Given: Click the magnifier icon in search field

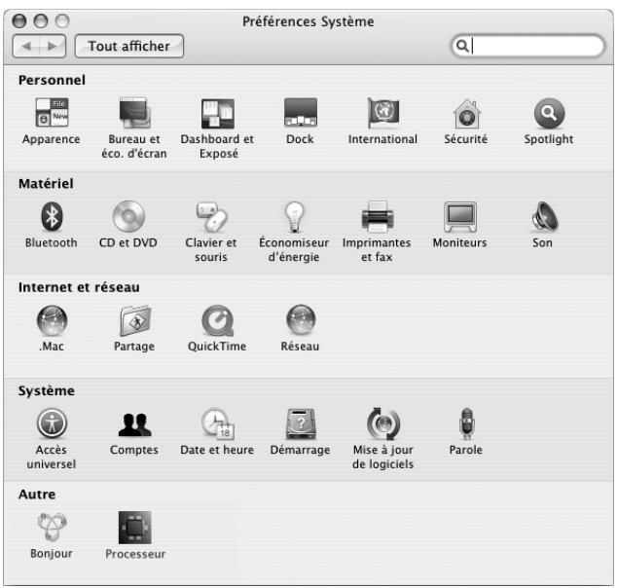Looking at the screenshot, I should click(462, 46).
